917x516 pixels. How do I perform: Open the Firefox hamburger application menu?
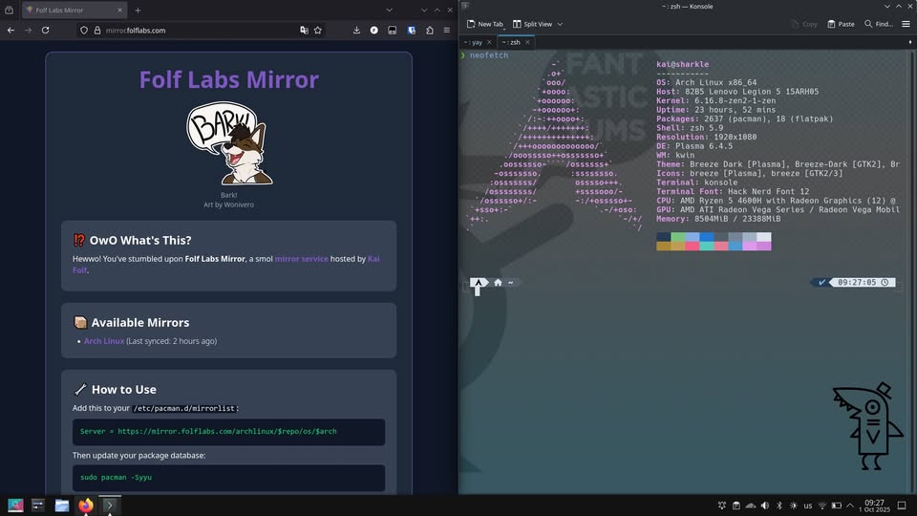click(445, 30)
